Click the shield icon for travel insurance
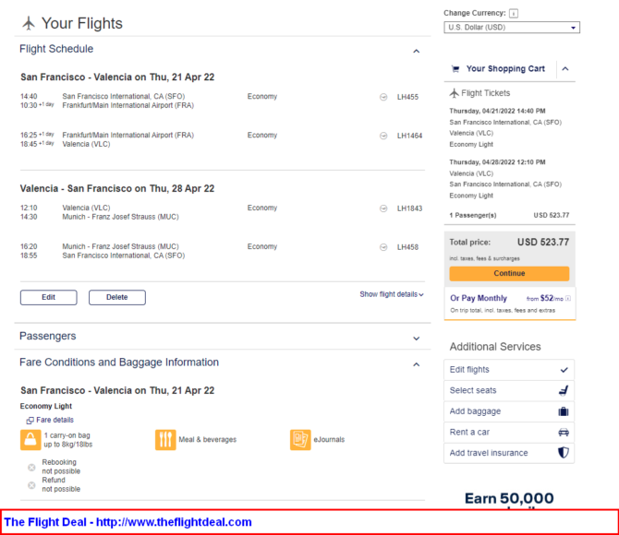The image size is (619, 535). point(564,453)
